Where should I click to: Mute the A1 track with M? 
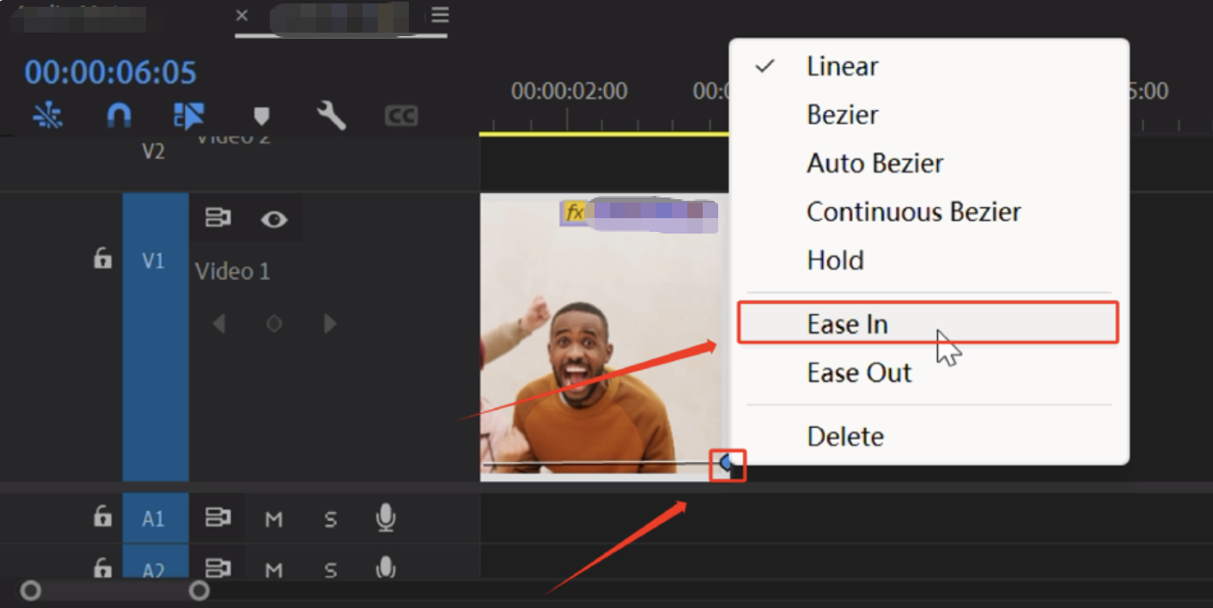274,519
